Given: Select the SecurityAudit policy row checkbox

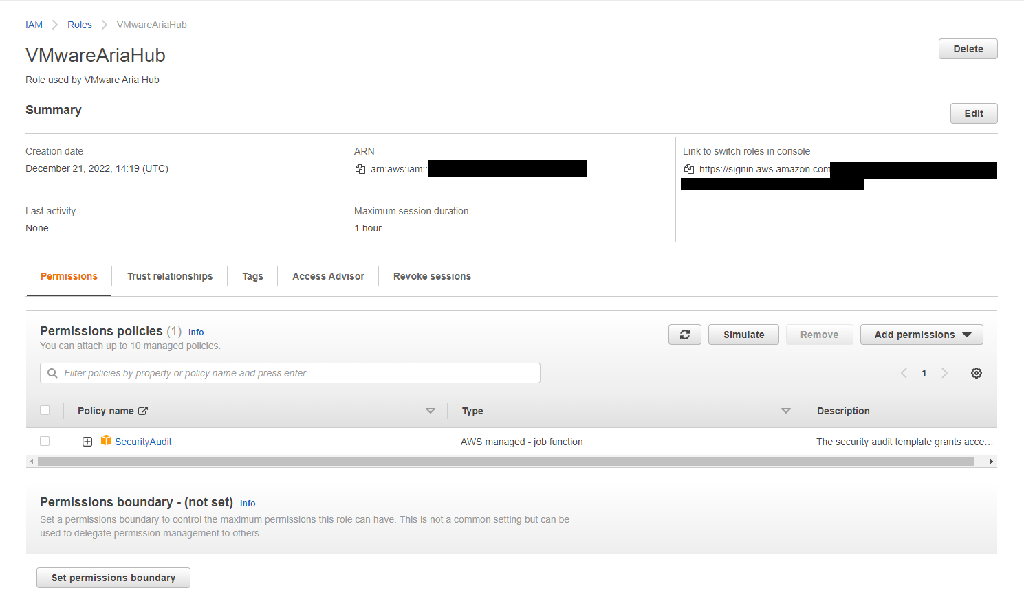Looking at the screenshot, I should (x=45, y=440).
